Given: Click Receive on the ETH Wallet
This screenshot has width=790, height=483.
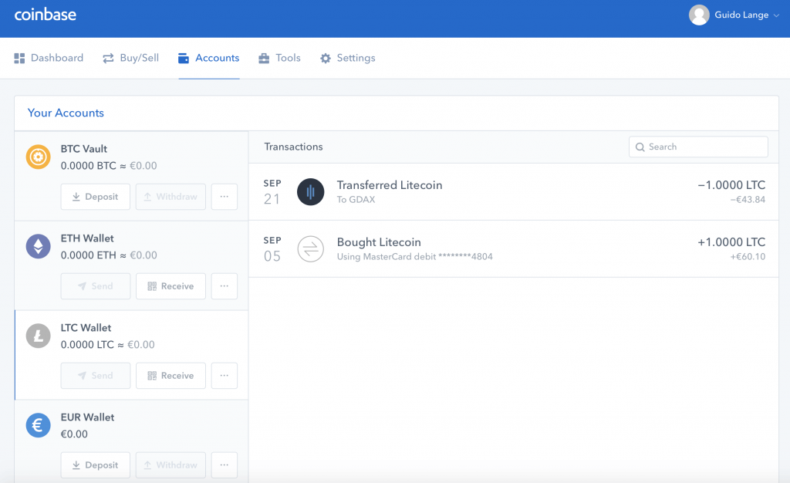Looking at the screenshot, I should [x=170, y=286].
